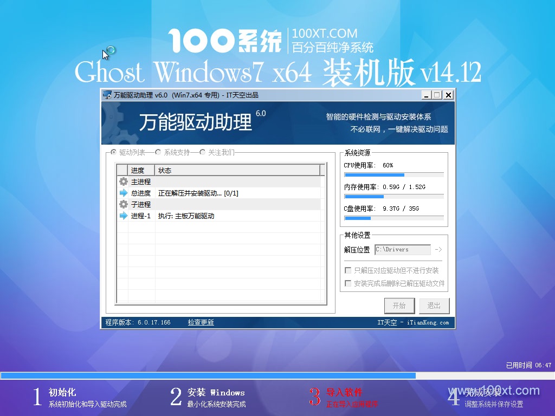Viewport: 555px width, 416px height.
Task: Click the blue arrow icon beside 总进度
Action: [123, 193]
